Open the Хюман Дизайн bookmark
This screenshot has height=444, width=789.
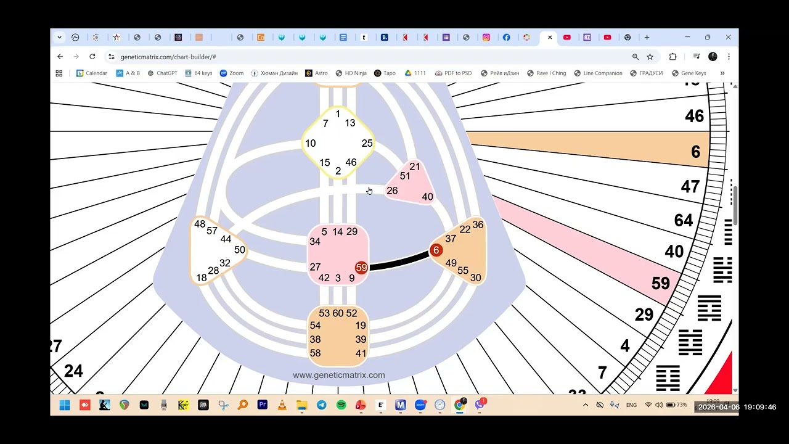[274, 73]
